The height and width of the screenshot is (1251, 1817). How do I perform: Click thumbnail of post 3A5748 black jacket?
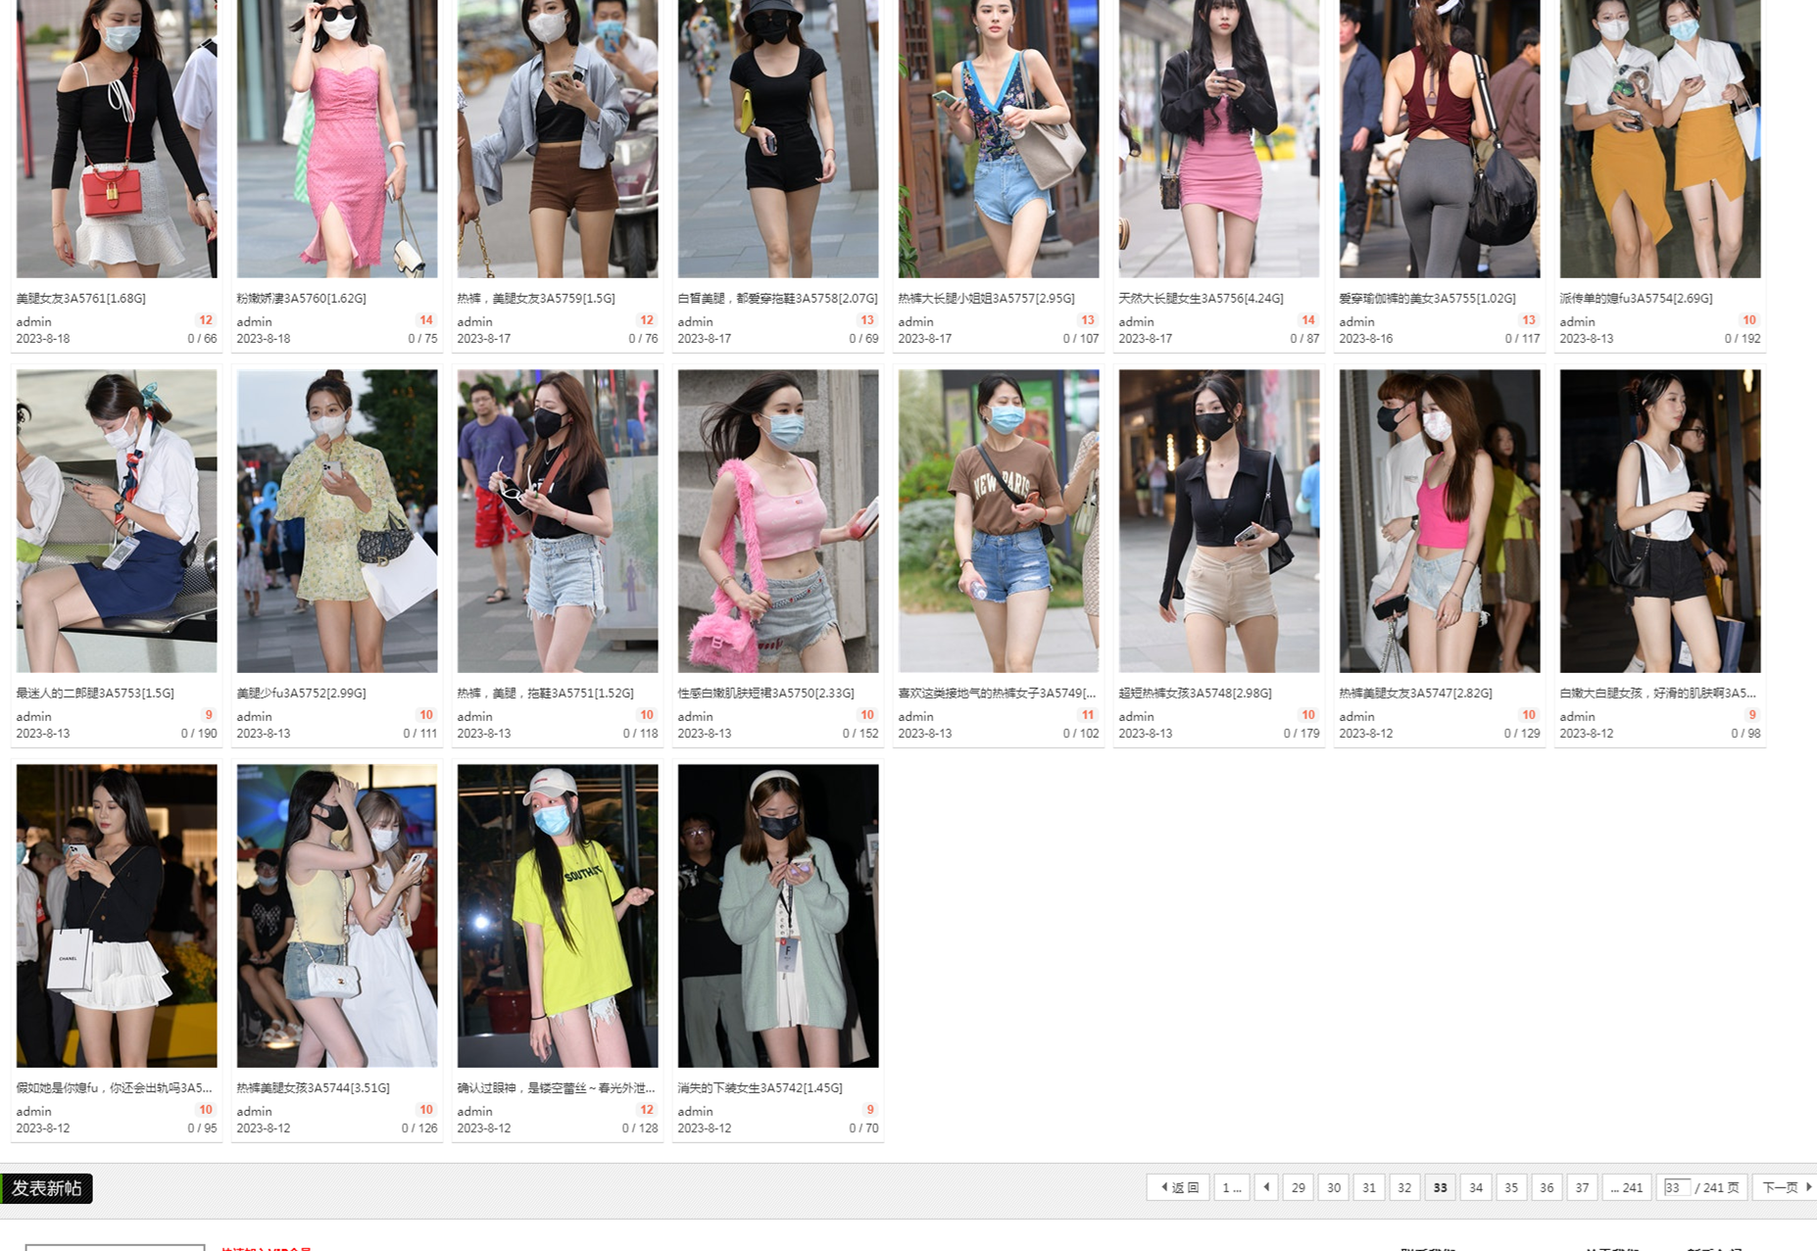[1219, 520]
